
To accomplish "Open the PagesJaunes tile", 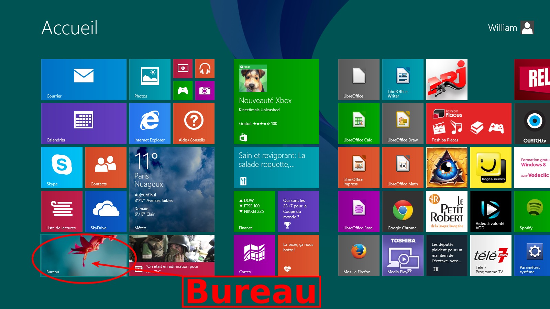I will tap(491, 168).
